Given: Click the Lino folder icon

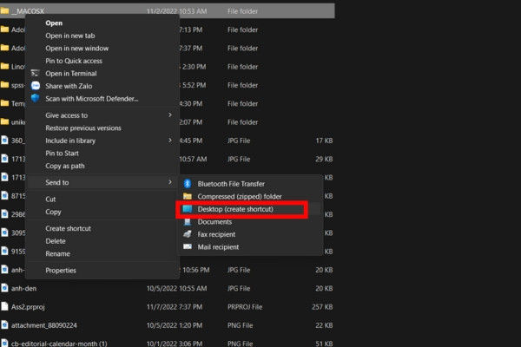Looking at the screenshot, I should [x=4, y=66].
